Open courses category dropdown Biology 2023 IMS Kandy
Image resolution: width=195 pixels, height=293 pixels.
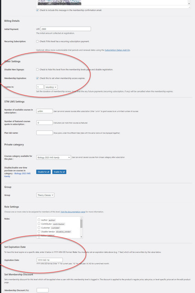point(54,157)
